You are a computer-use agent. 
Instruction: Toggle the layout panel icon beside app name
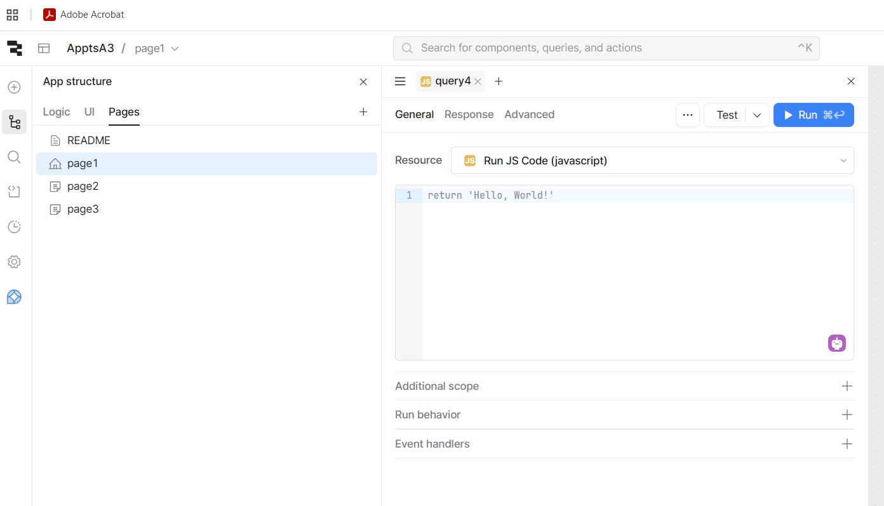(44, 48)
